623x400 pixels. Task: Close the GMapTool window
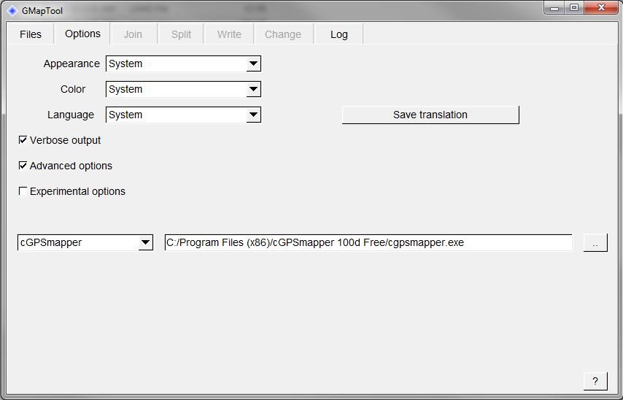(602, 7)
